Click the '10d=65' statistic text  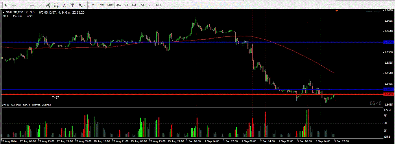point(36,105)
